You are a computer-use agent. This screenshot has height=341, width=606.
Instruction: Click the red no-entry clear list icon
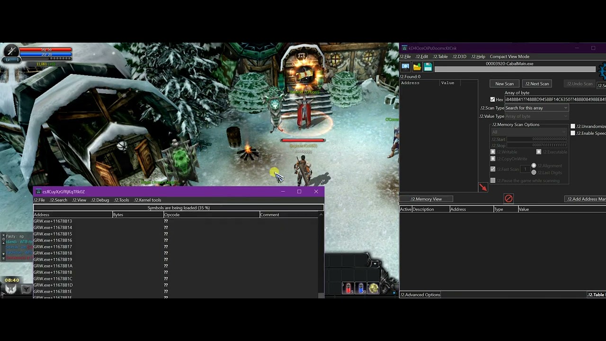(x=508, y=198)
